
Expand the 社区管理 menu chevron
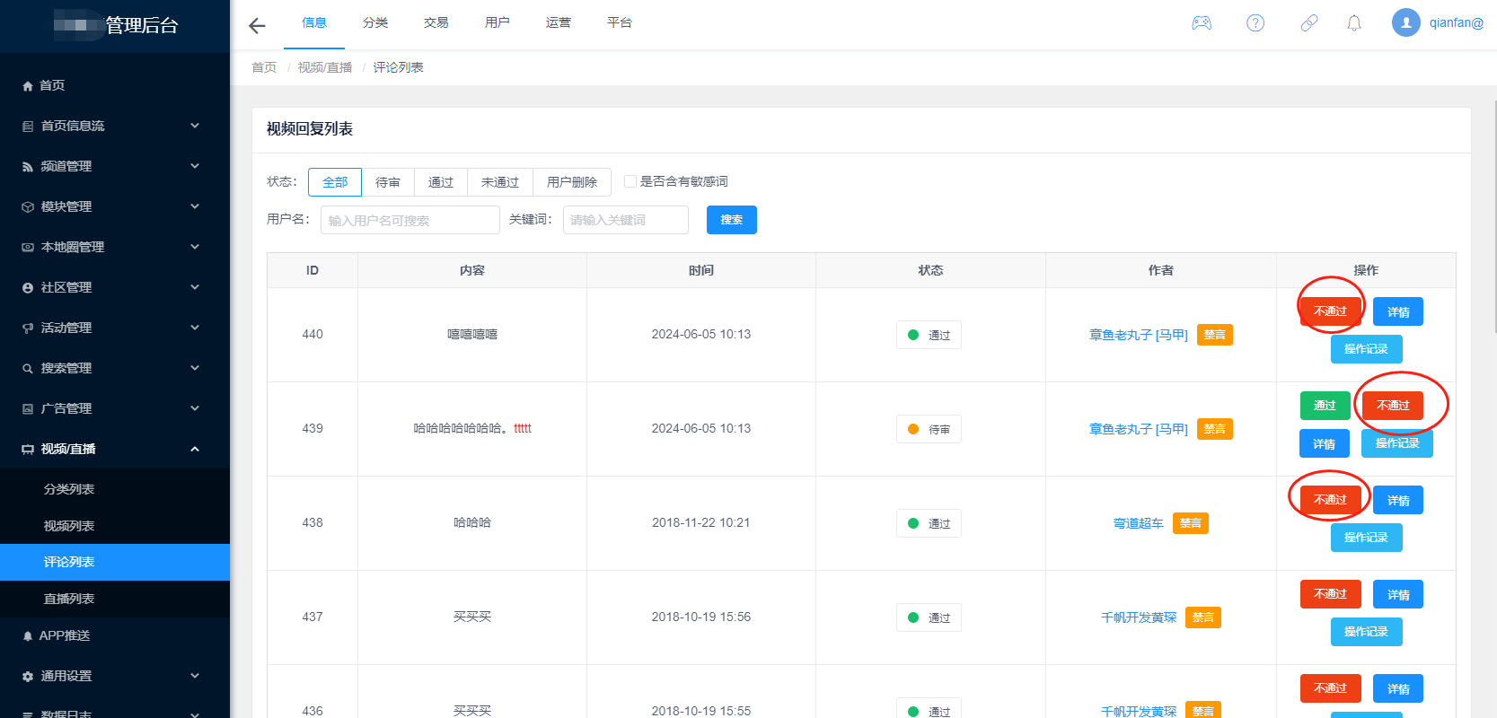[x=195, y=287]
